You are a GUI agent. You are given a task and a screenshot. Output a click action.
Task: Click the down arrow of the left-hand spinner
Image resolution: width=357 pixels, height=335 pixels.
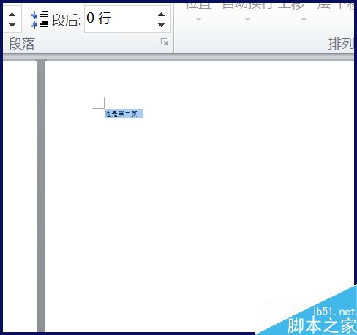(12, 25)
